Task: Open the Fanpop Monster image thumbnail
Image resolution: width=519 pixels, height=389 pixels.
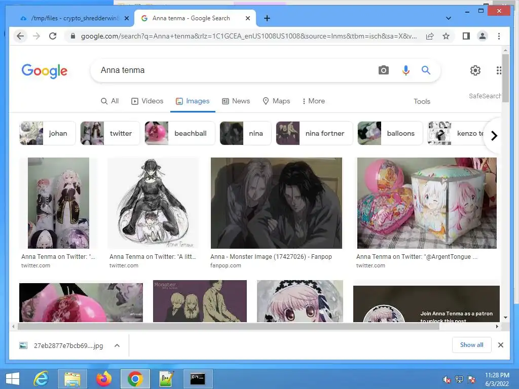Action: [x=276, y=203]
